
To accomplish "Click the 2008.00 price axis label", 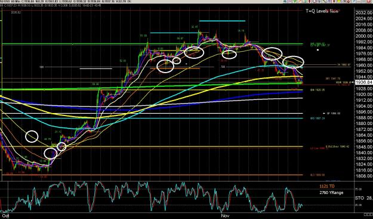I will tap(363, 30).
